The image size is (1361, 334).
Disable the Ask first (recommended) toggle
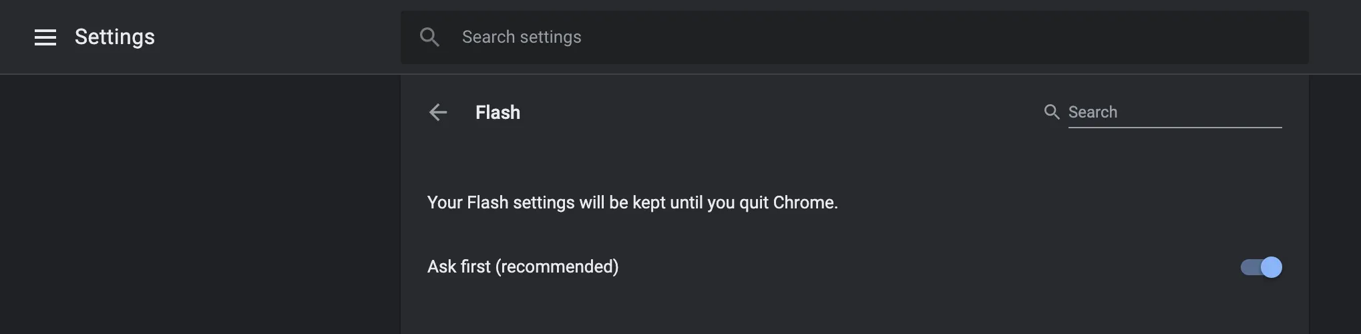1261,267
